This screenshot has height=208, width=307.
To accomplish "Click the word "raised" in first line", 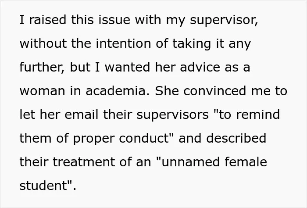I will point(47,20).
